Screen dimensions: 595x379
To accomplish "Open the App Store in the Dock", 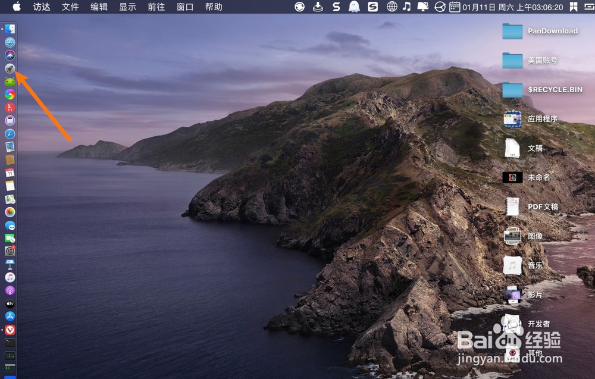I will click(x=10, y=317).
